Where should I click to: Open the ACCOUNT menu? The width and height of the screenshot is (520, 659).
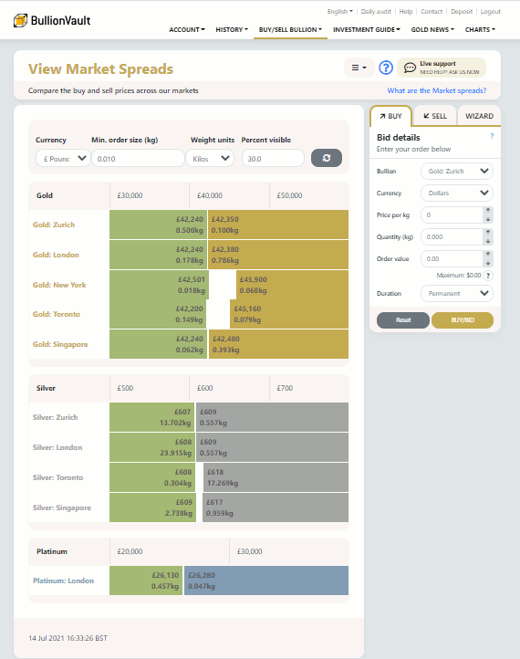point(187,29)
